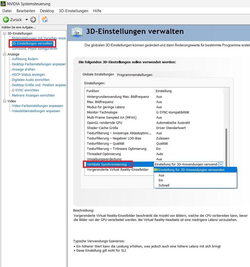Open 'Digitales Audio einrichten' link

tap(31, 80)
